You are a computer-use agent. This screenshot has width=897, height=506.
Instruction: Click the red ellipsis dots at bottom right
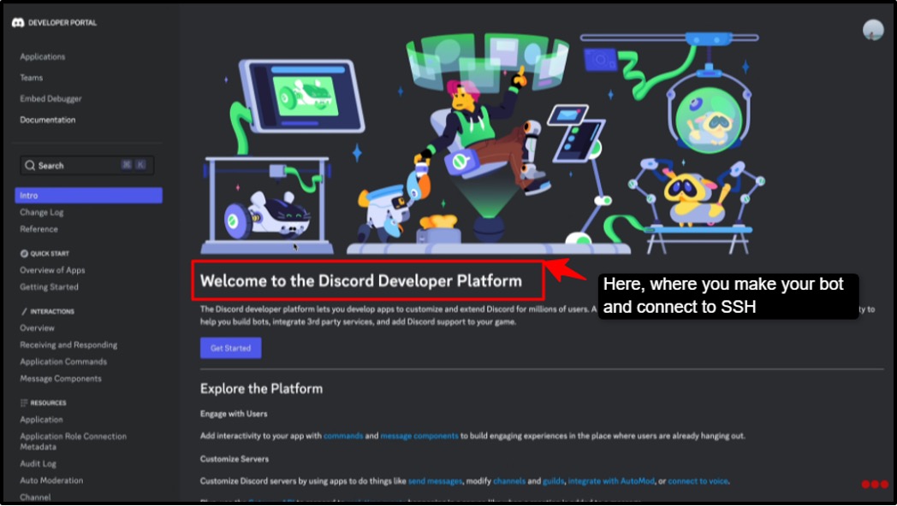[875, 484]
